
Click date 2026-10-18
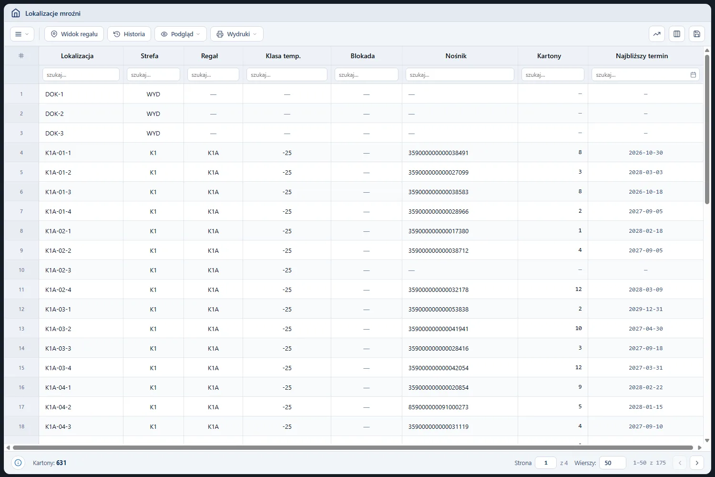point(645,192)
